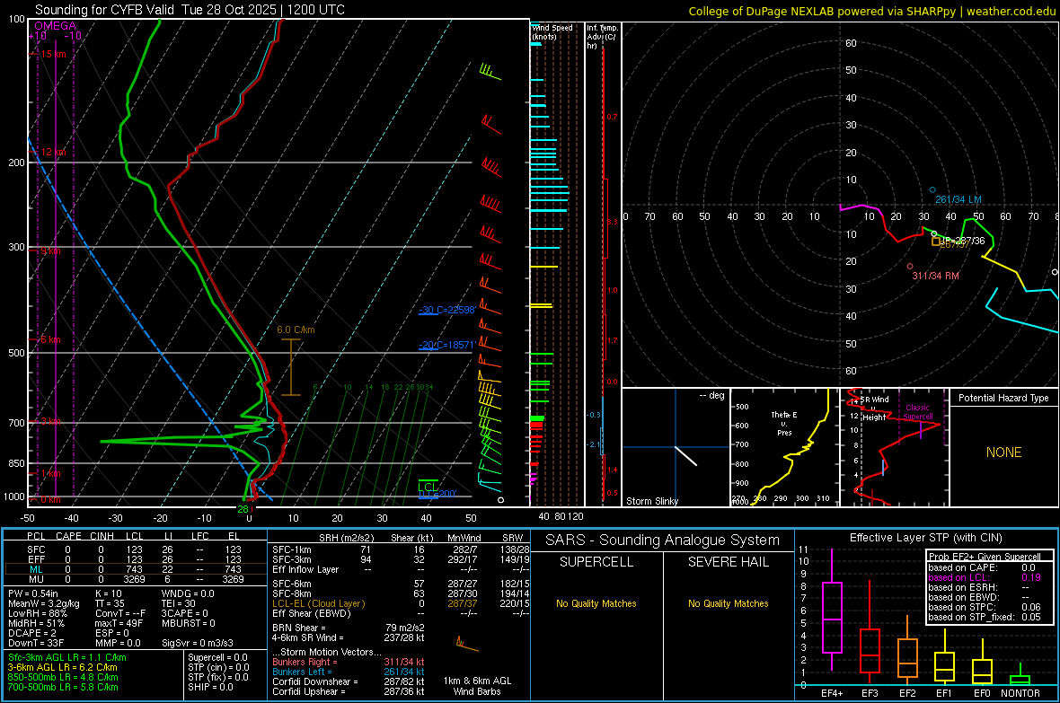Click the Bunkers Left storm motion line

349,672
